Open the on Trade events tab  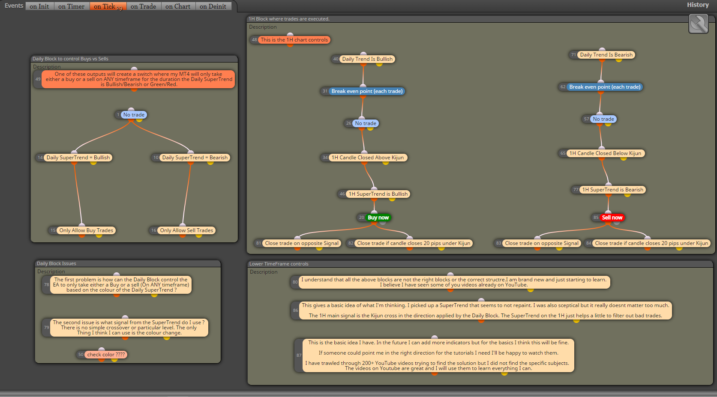(x=144, y=6)
